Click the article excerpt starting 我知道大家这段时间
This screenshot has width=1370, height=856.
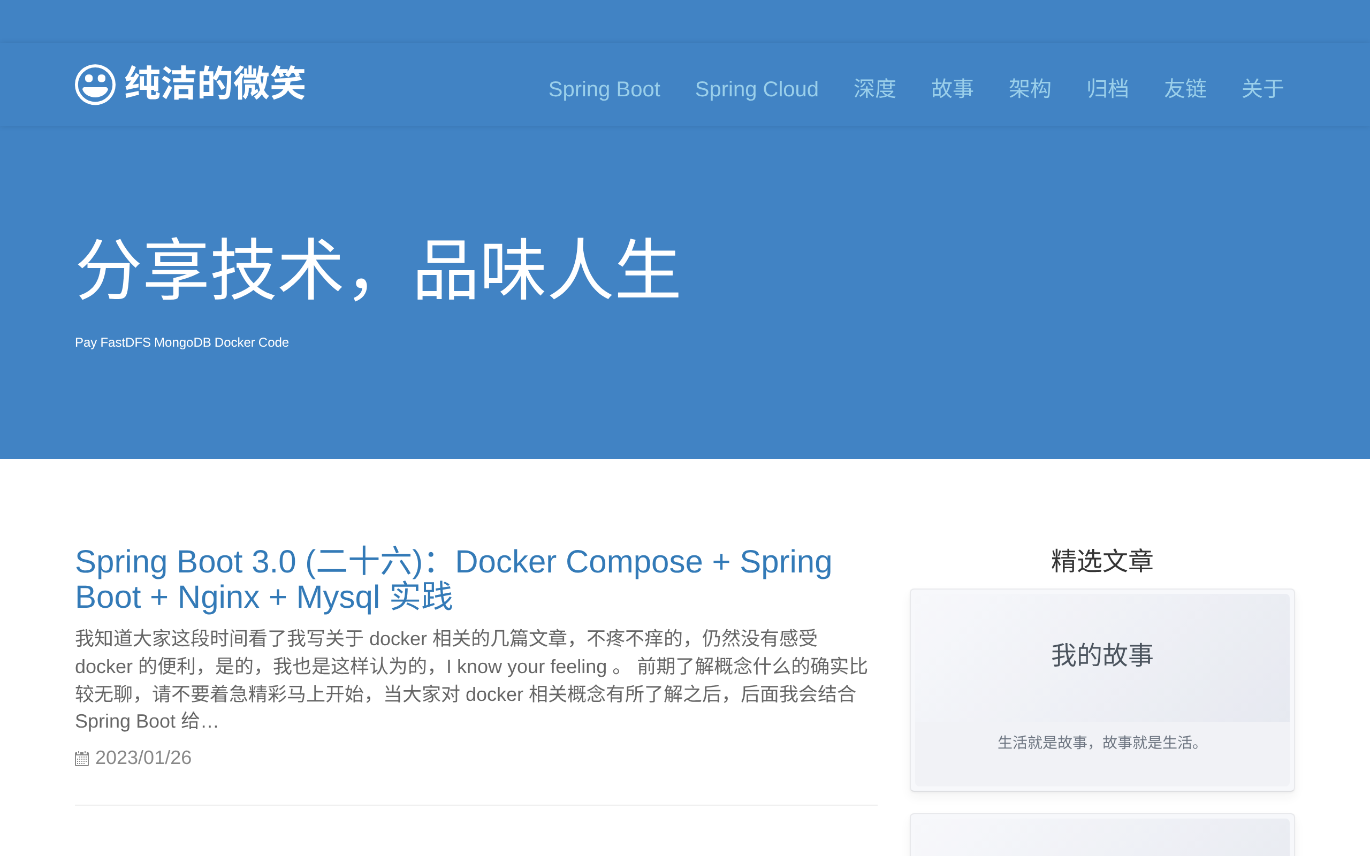click(471, 680)
